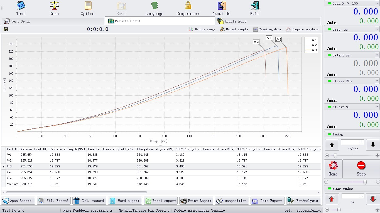Click the Test GO icon

click(x=21, y=6)
